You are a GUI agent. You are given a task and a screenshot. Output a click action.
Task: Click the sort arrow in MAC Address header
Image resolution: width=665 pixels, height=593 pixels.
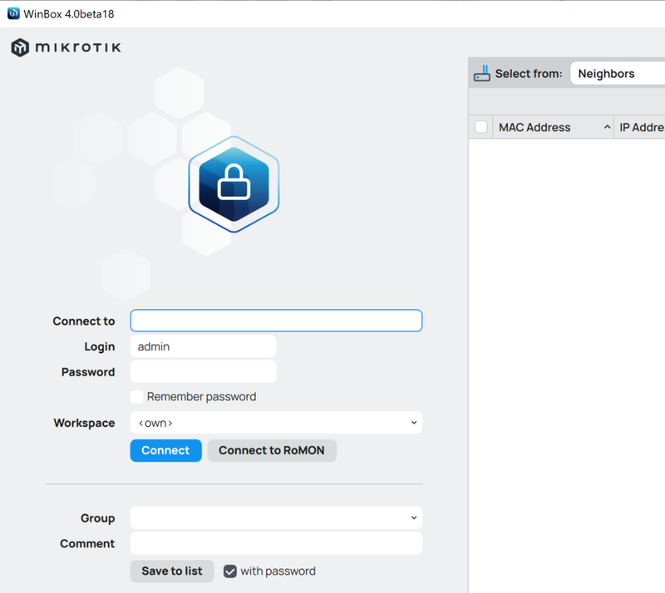tap(607, 127)
